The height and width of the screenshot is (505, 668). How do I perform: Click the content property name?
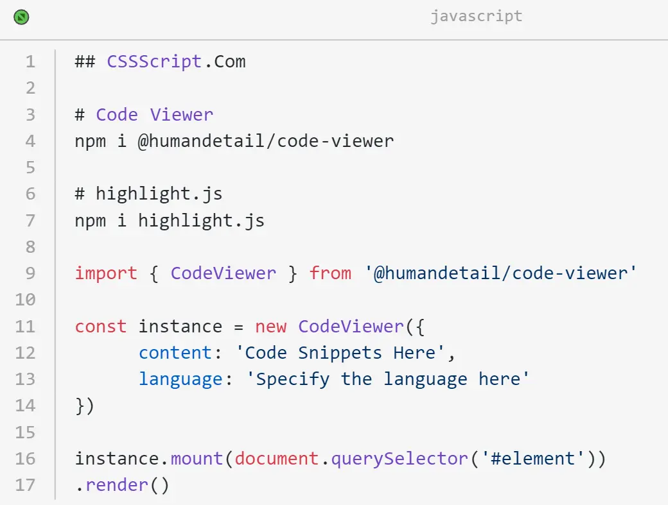[x=175, y=353]
